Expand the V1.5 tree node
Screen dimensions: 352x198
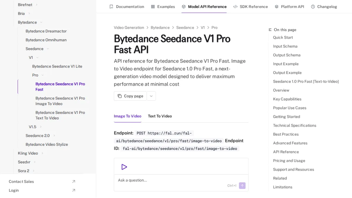[x=41, y=127]
